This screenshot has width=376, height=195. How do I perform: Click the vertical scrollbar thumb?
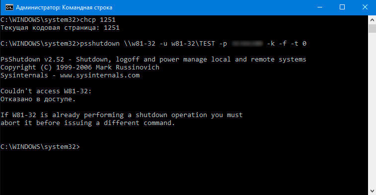pos(372,28)
